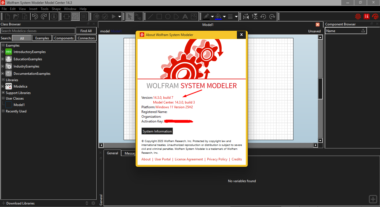Open the line thickness dropdown
The image size is (380, 207).
(236, 16)
